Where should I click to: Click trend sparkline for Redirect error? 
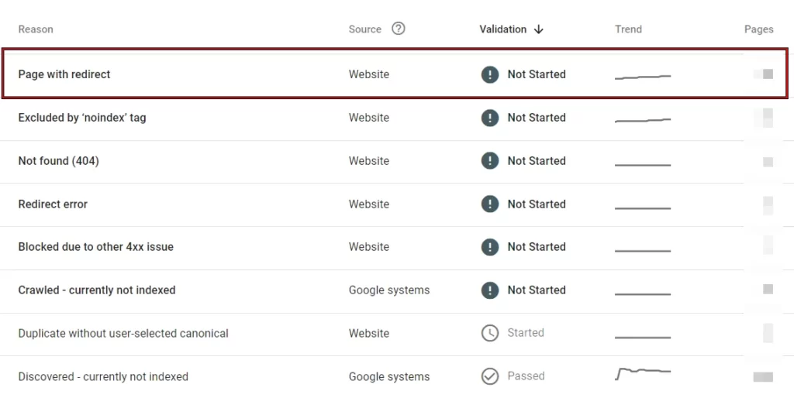643,208
